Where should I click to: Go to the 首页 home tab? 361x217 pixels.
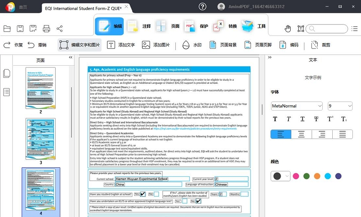(x=23, y=7)
